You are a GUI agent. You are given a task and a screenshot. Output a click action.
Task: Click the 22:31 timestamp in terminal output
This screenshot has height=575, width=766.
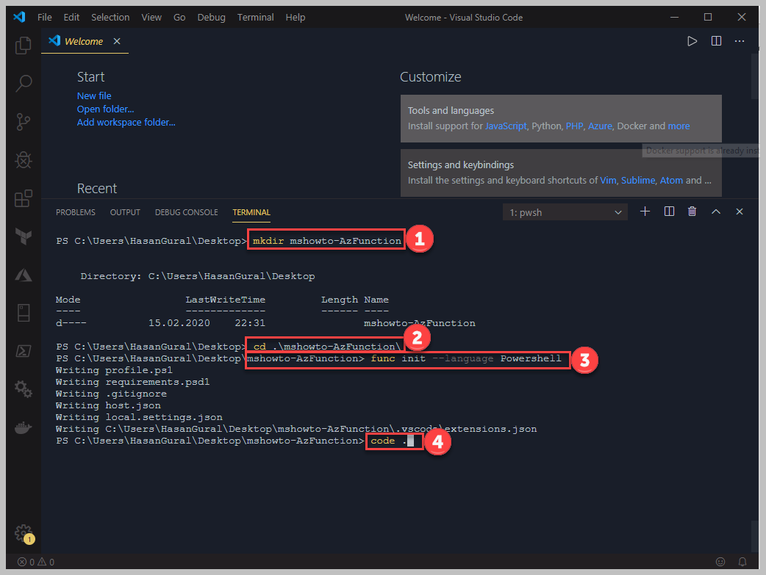250,323
